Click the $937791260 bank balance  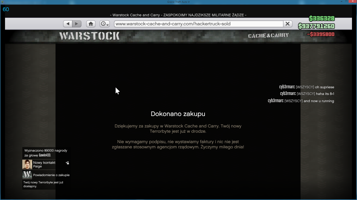316,26
